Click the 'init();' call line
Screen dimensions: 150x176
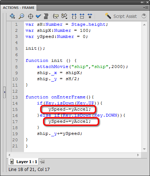pyautogui.click(x=35, y=49)
